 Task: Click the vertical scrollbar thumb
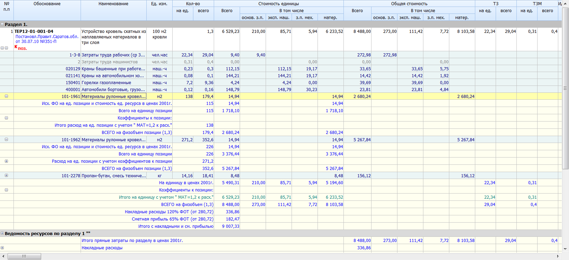tap(566, 88)
